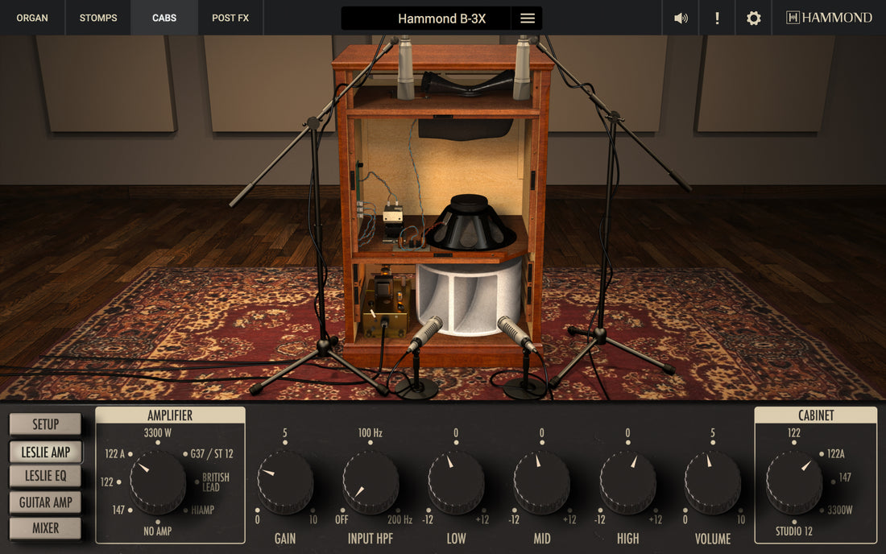Open the GUITAR AMP section
The image size is (886, 554).
(x=45, y=502)
